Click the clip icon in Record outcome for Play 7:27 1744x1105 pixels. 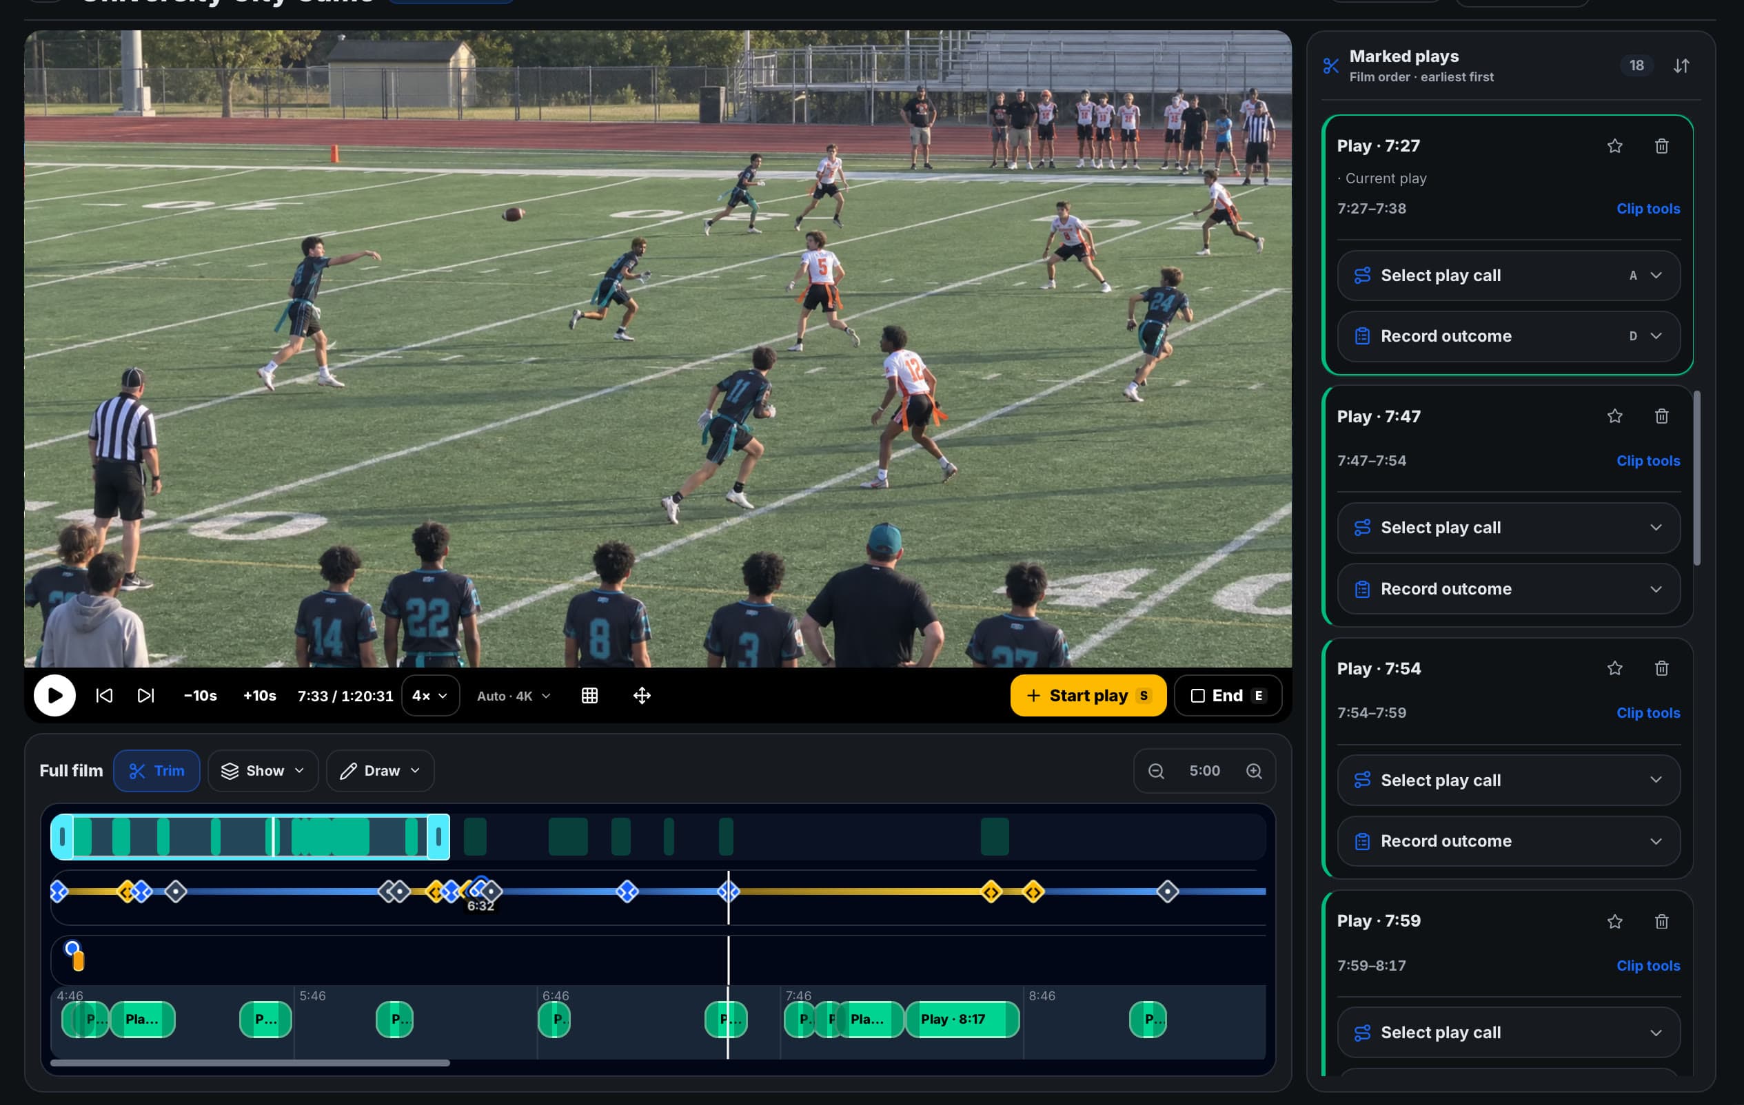tap(1361, 335)
